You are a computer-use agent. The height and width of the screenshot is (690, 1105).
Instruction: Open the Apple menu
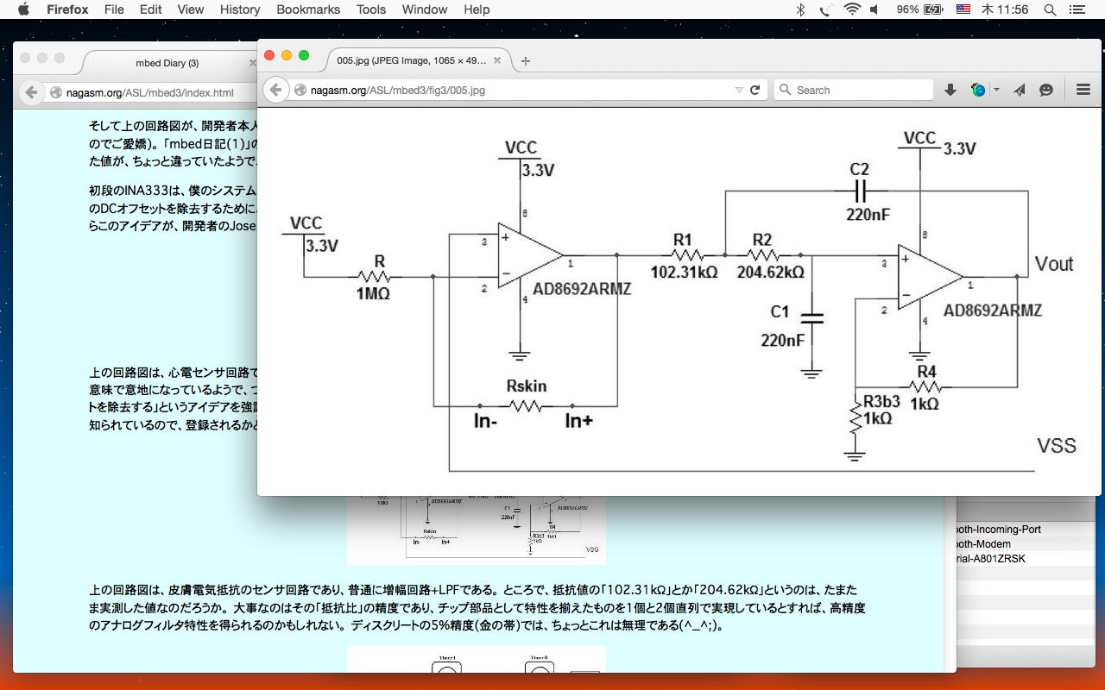coord(23,9)
